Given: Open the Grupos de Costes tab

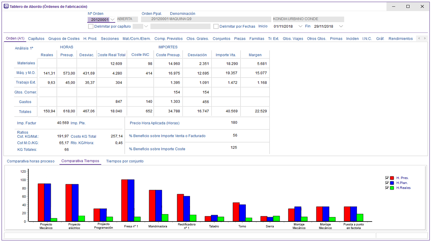Looking at the screenshot, I should point(64,39).
